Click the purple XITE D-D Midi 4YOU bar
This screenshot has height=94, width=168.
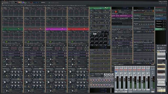(x=122, y=16)
